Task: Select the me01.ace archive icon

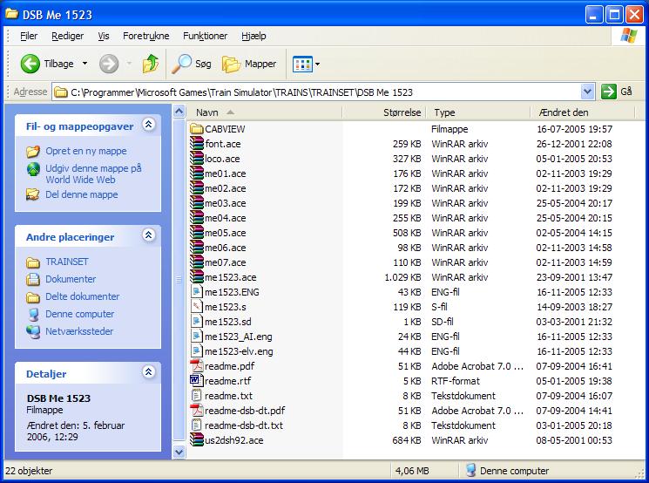Action: [x=197, y=173]
